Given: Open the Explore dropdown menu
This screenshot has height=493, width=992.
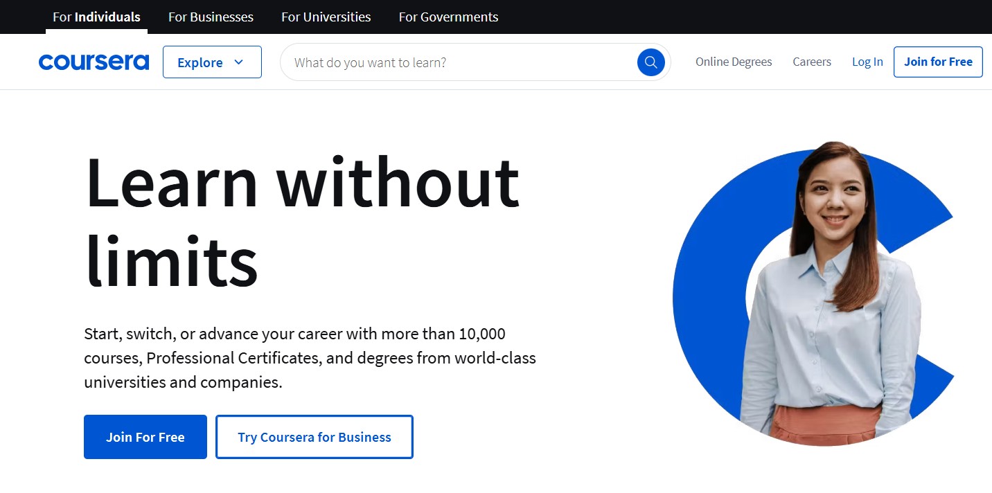Looking at the screenshot, I should 212,62.
